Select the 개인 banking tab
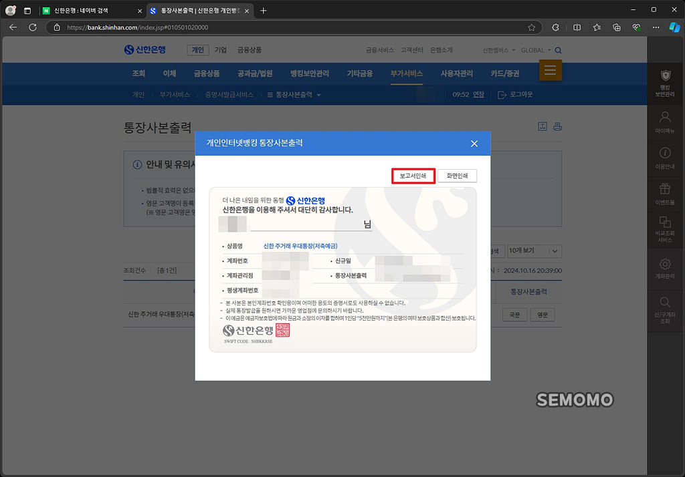 198,49
